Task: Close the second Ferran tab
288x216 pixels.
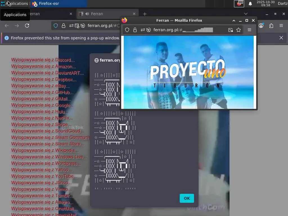Action: pos(134,14)
